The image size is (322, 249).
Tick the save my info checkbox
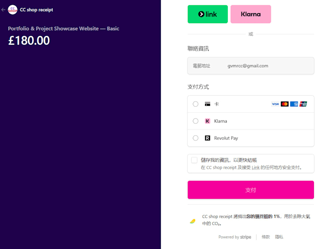pos(194,160)
